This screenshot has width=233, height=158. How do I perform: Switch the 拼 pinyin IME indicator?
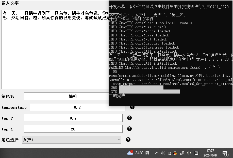[x=196, y=153]
